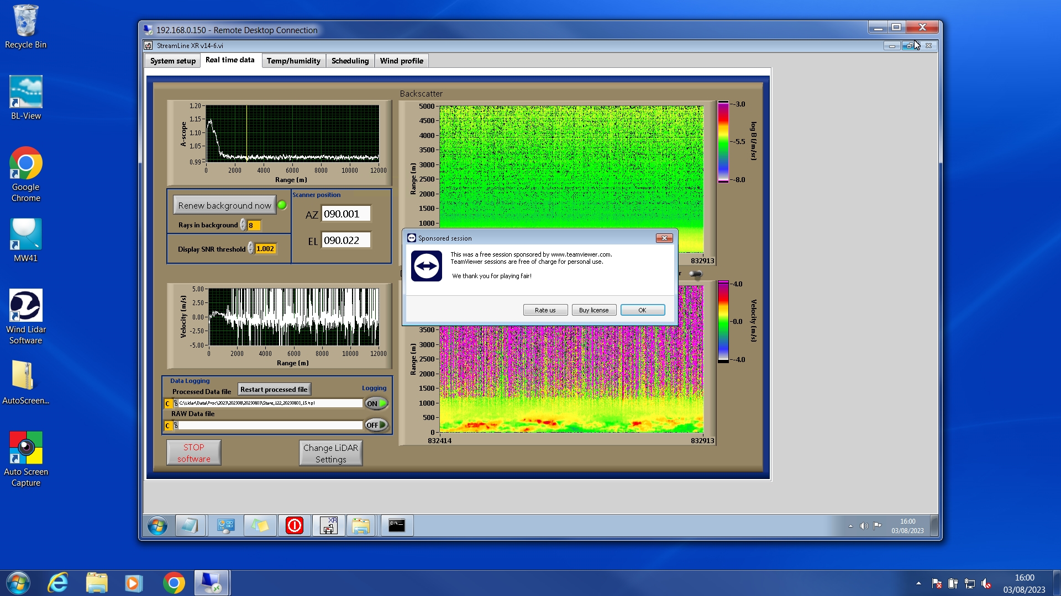This screenshot has width=1061, height=596.
Task: Toggle RAW data file OFF switch
Action: pos(376,425)
